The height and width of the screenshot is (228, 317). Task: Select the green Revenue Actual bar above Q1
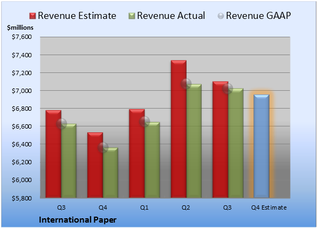coord(152,160)
